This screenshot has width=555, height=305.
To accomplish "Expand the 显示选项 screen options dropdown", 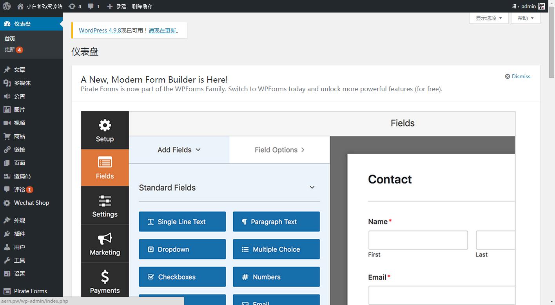I will point(488,18).
